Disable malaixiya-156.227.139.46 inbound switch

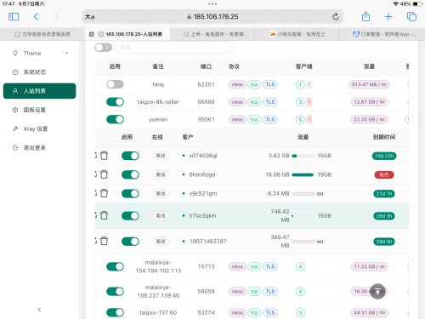(115, 291)
